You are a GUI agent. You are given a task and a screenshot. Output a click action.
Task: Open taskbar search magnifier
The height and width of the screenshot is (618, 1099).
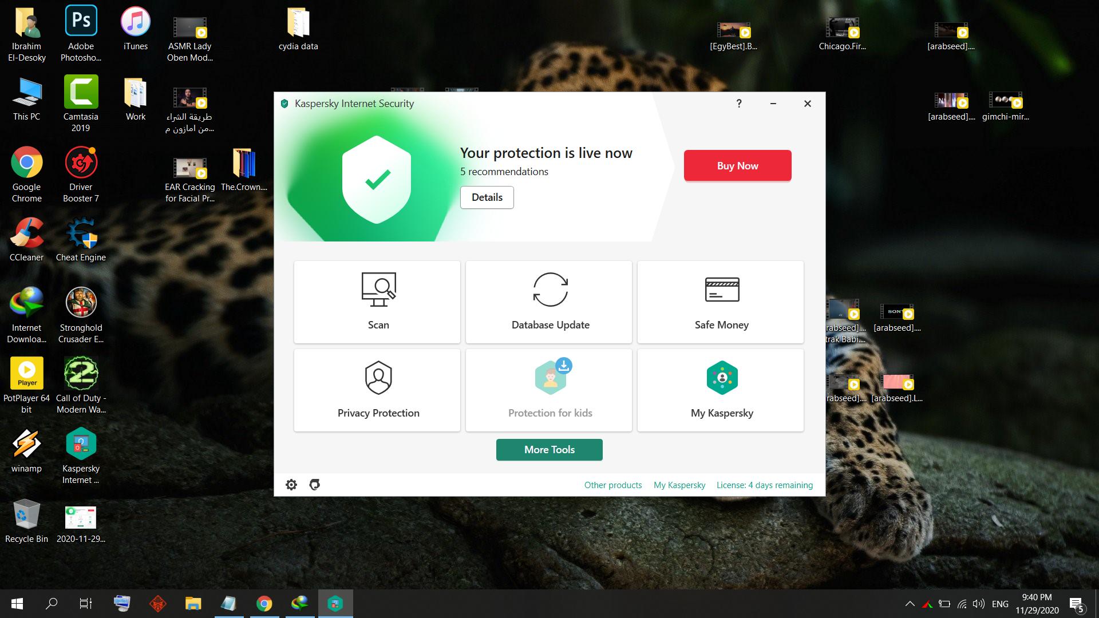[x=52, y=604]
